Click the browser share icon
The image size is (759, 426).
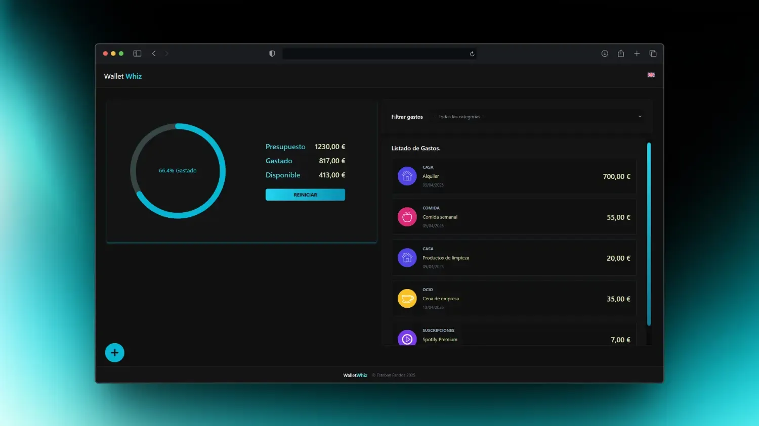point(621,54)
